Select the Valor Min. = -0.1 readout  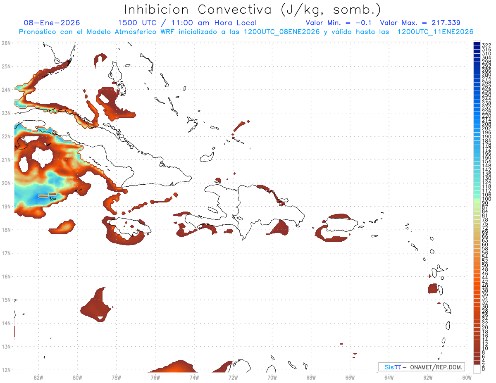pyautogui.click(x=339, y=23)
